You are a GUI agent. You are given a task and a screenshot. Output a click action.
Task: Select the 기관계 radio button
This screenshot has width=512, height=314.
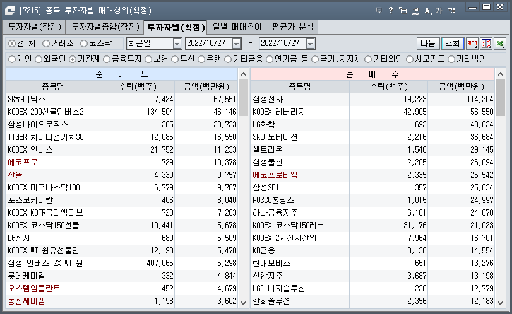point(73,59)
